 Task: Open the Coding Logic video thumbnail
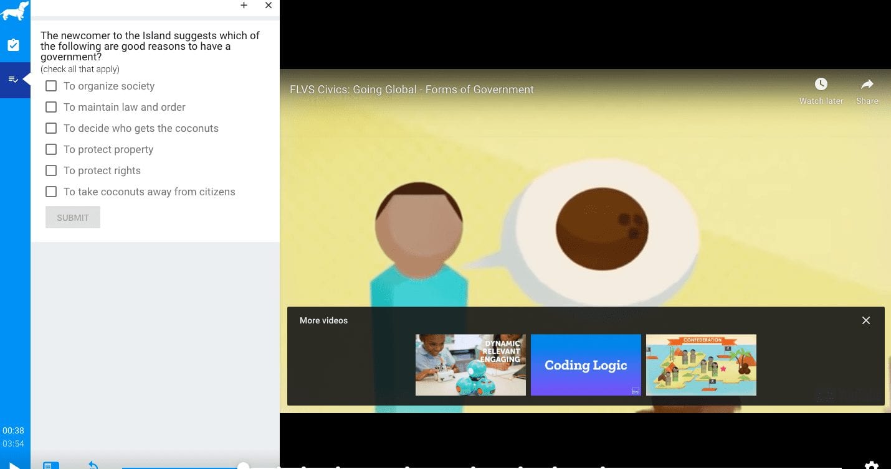pos(586,365)
